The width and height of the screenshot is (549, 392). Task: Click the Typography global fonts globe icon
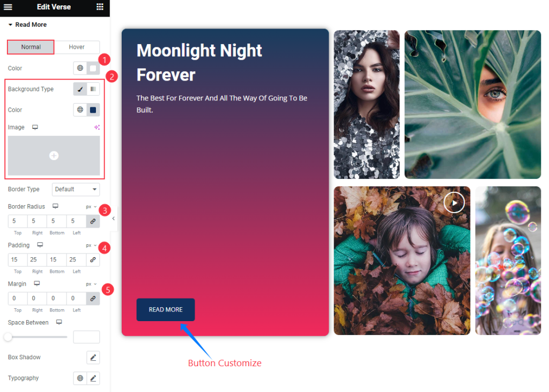[80, 379]
